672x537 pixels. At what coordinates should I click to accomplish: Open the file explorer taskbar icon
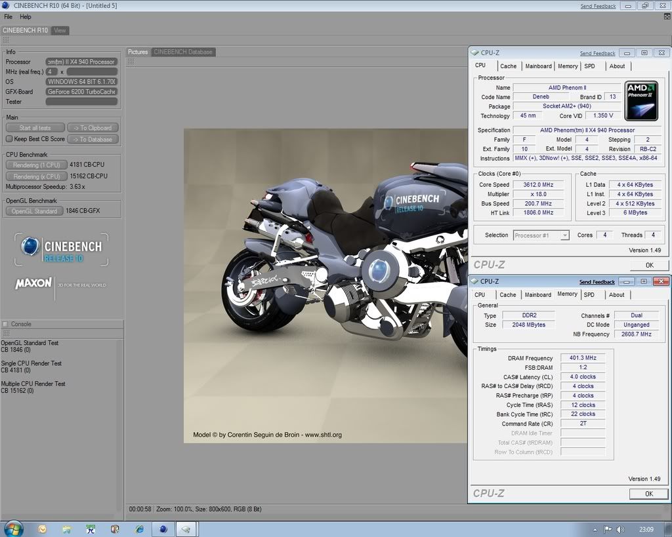[66, 529]
